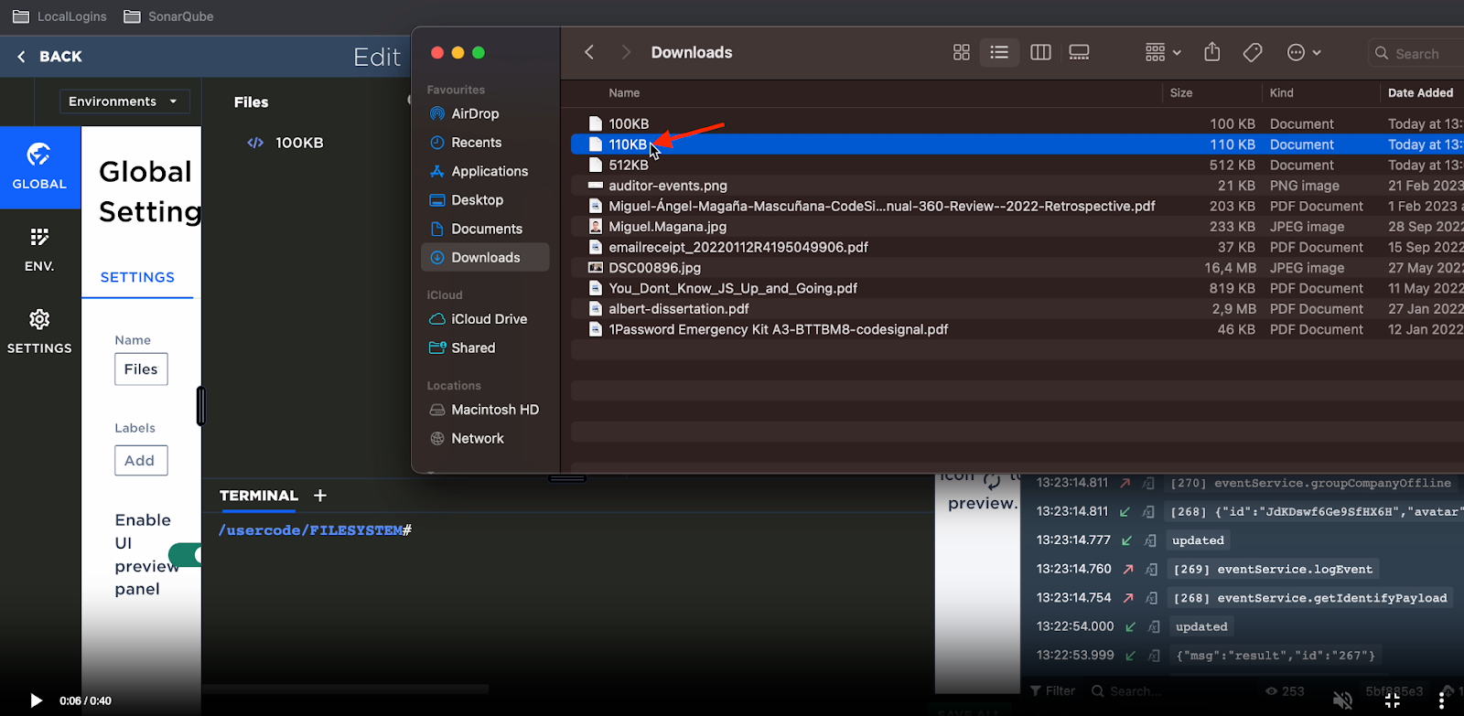Open the Finder group-by options menu
The height and width of the screenshot is (716, 1464).
tap(1163, 53)
